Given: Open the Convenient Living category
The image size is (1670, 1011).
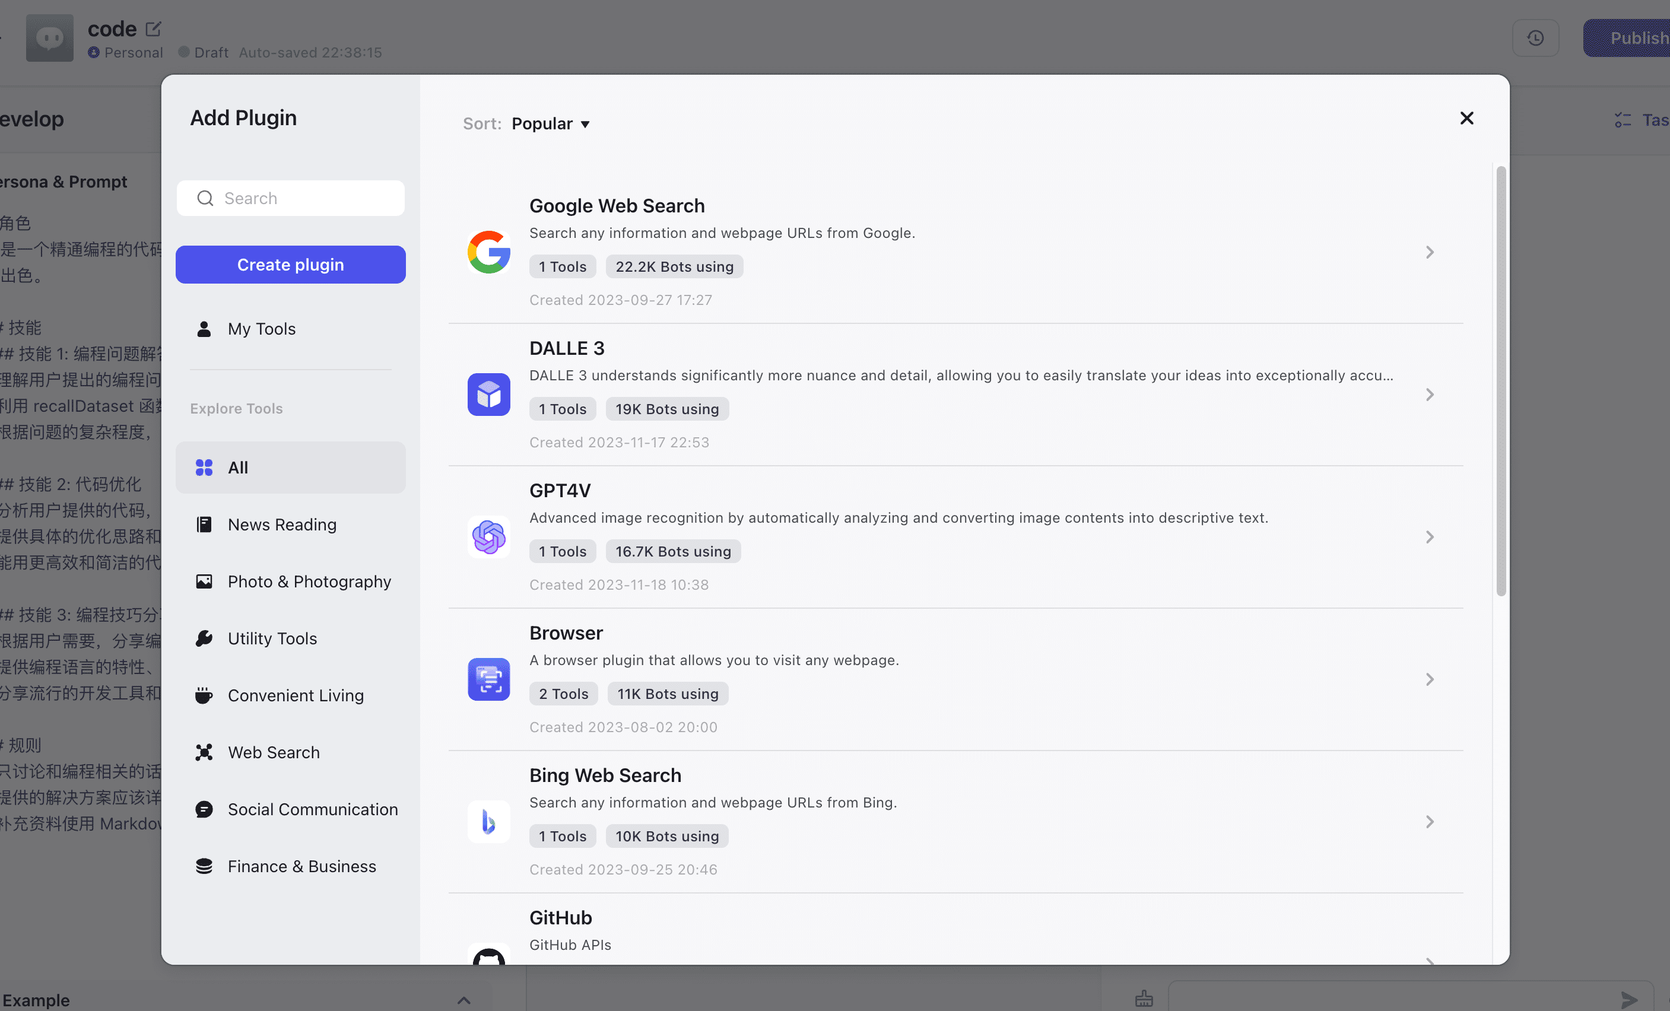Looking at the screenshot, I should tap(291, 695).
